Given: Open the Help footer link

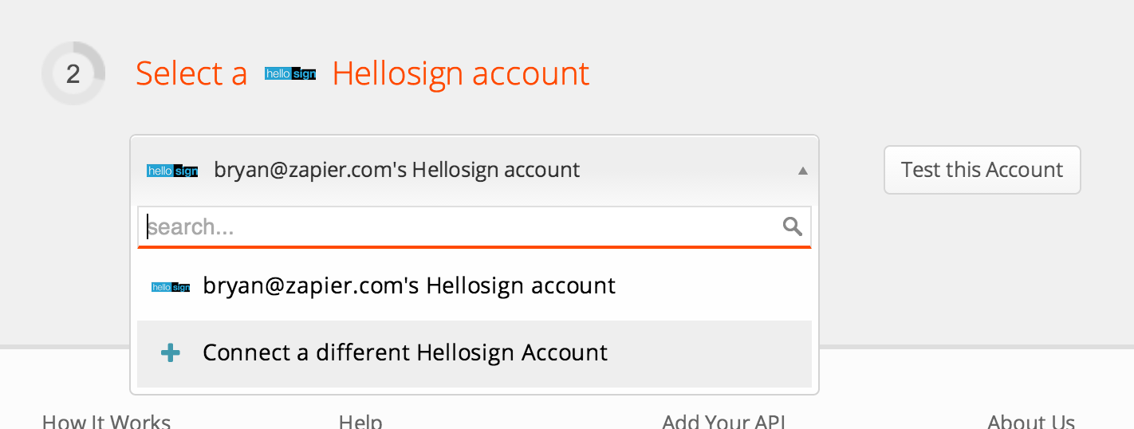Looking at the screenshot, I should point(360,421).
